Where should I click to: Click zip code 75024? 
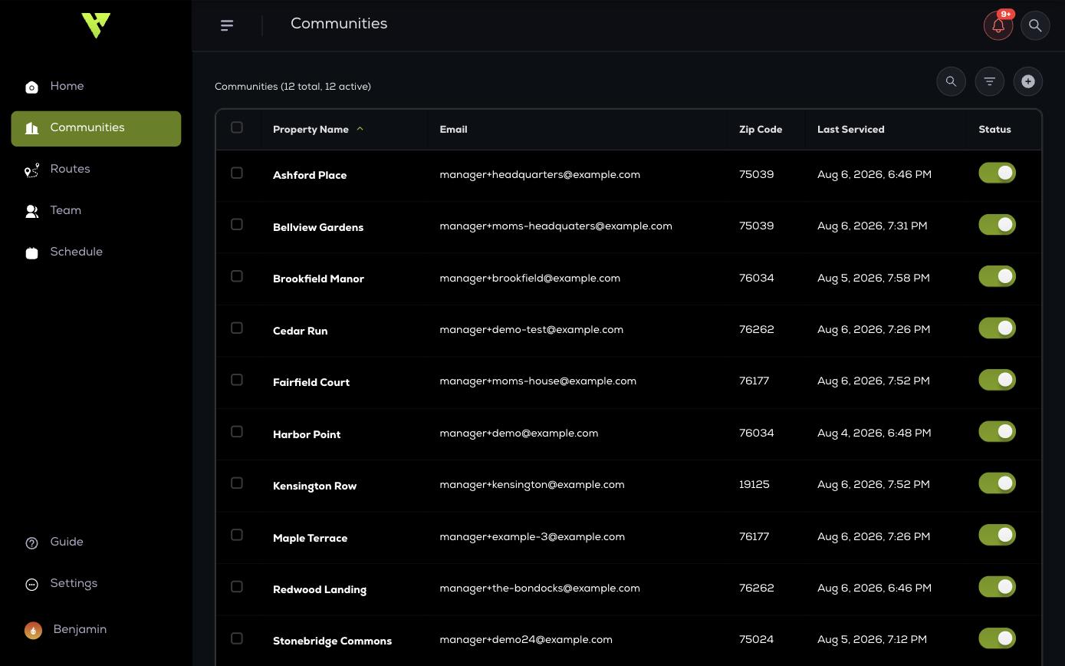pyautogui.click(x=756, y=640)
